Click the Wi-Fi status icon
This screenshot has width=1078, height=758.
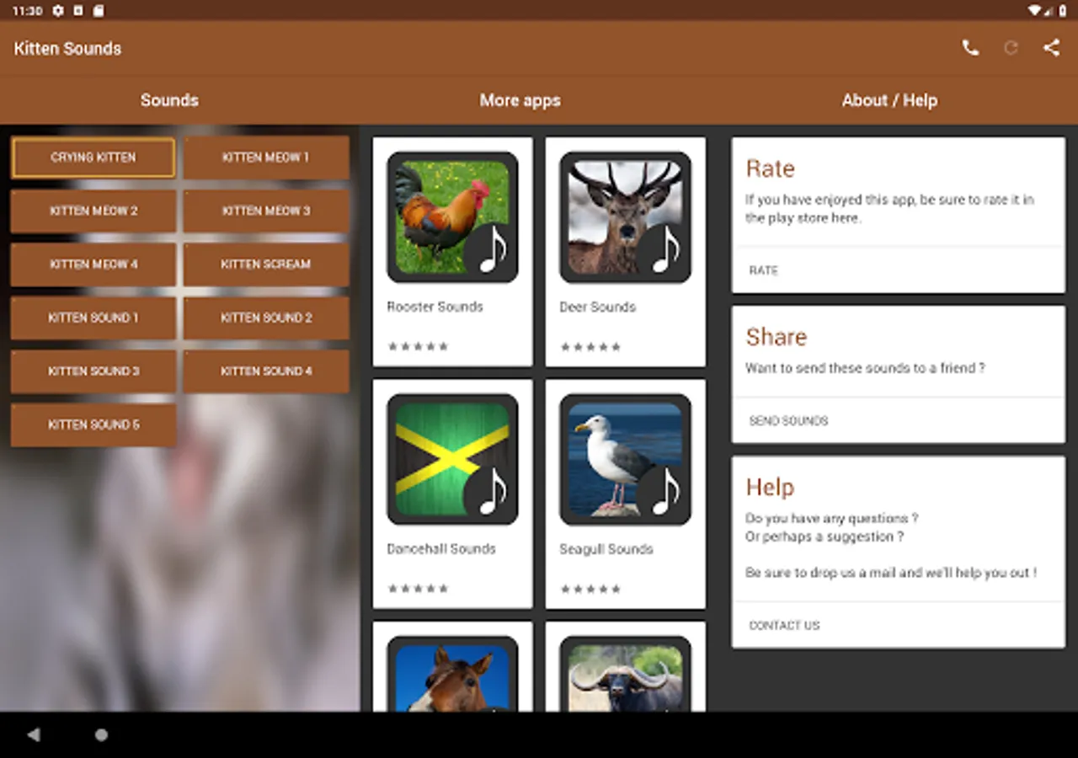(x=1035, y=10)
